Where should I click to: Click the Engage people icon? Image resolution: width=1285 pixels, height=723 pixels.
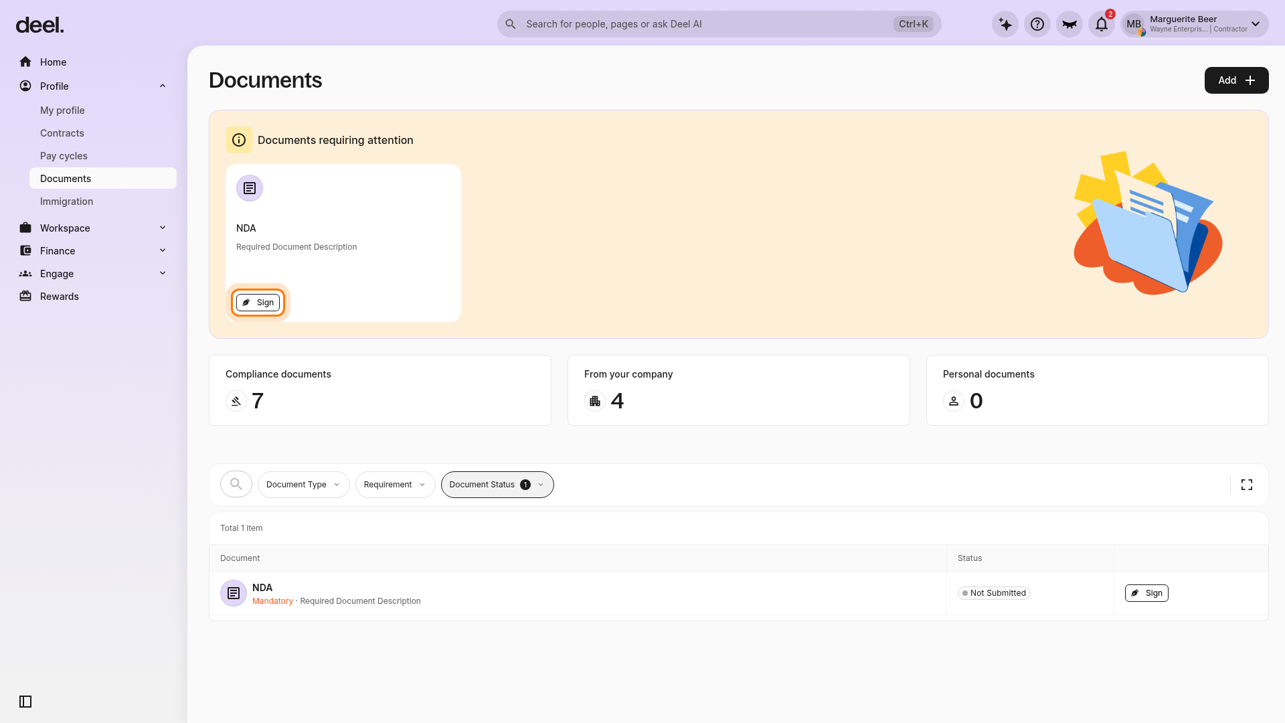(x=25, y=274)
